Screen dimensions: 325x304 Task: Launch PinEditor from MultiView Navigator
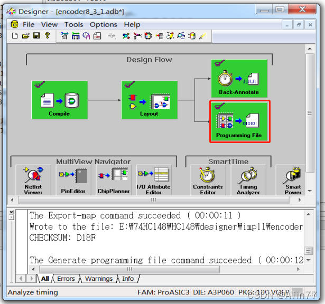pos(73,180)
